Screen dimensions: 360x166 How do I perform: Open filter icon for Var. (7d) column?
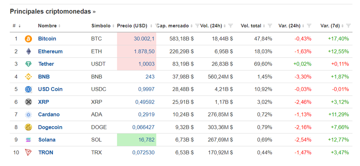(x=348, y=26)
